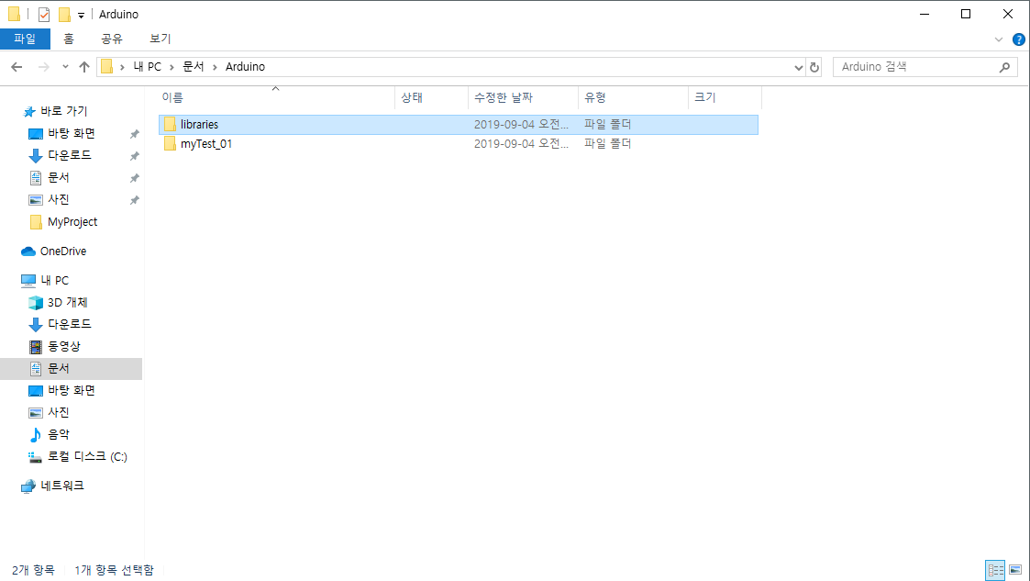Switch to the 보기 ribbon tab
The width and height of the screenshot is (1030, 581).
click(x=160, y=39)
